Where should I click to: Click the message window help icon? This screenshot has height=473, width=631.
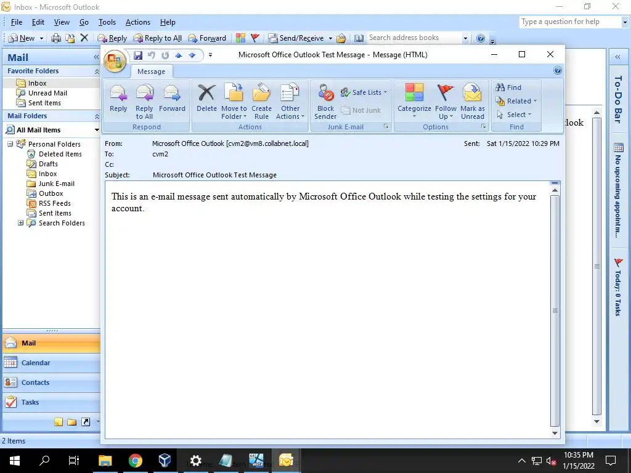pos(557,71)
